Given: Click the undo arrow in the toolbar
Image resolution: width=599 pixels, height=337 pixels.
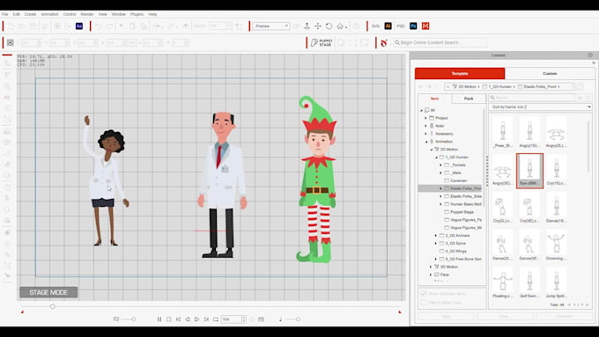Looking at the screenshot, I should coord(99,26).
